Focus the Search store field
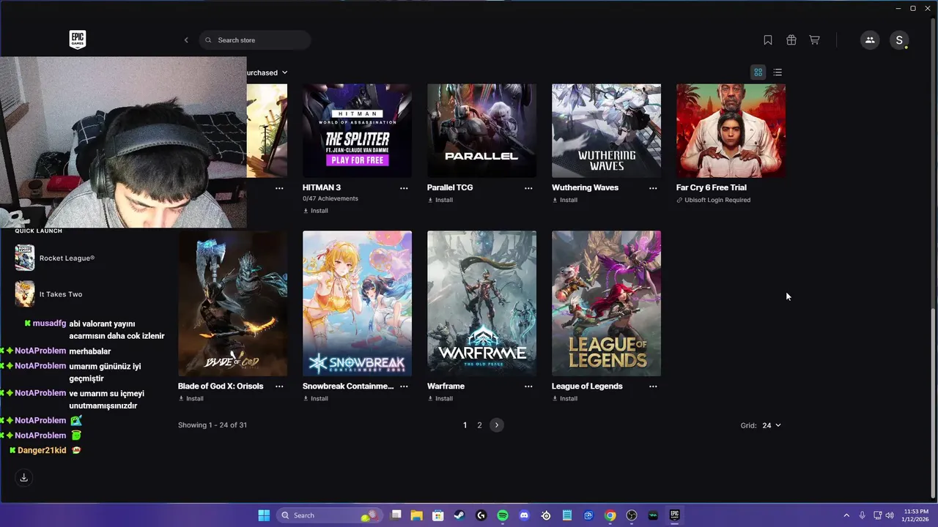 click(254, 40)
